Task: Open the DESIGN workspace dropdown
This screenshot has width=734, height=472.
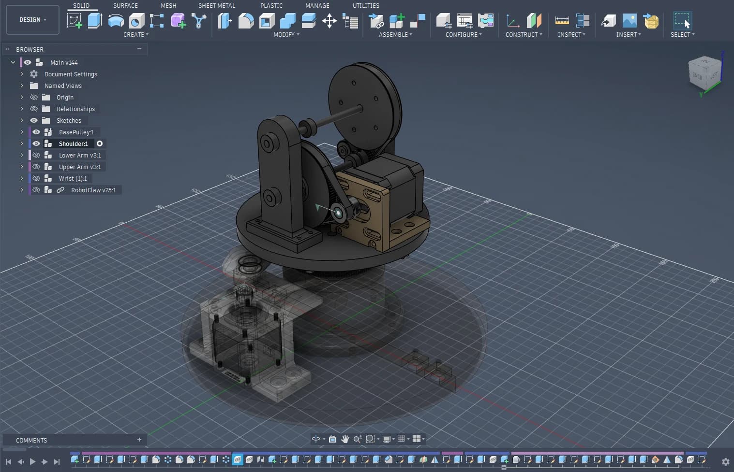Action: [x=32, y=20]
